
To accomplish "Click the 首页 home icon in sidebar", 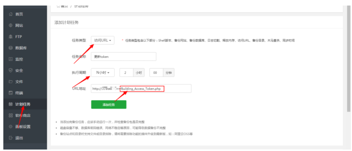I will (10, 14).
